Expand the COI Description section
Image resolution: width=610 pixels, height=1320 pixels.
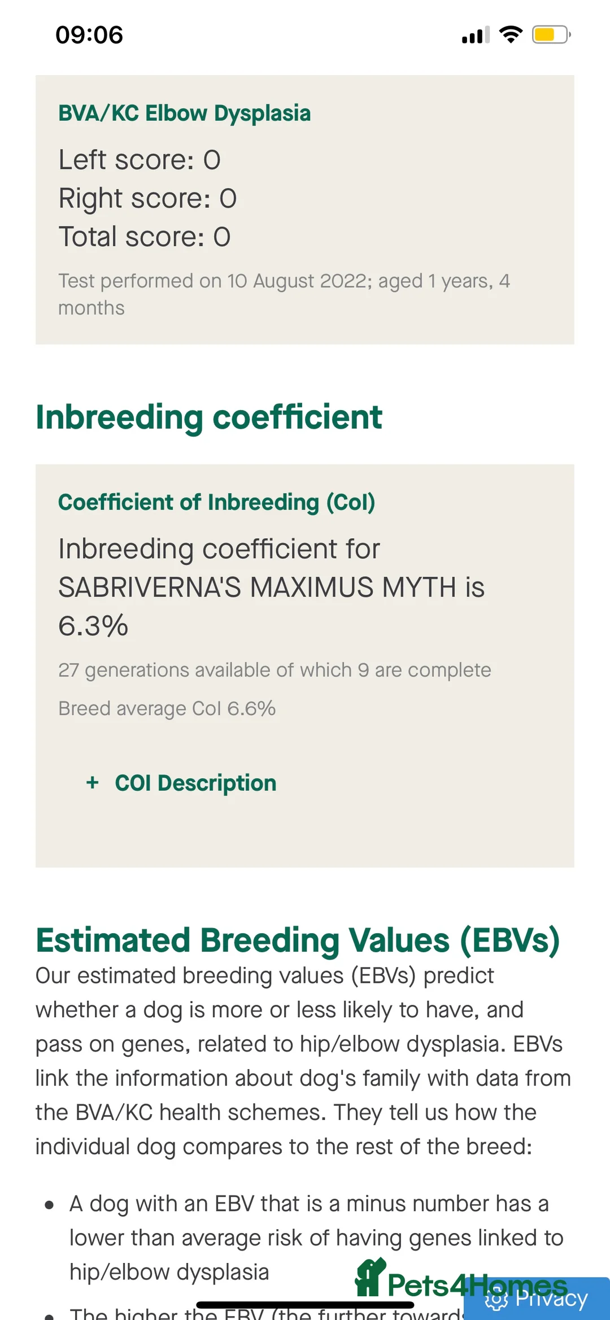tap(195, 783)
